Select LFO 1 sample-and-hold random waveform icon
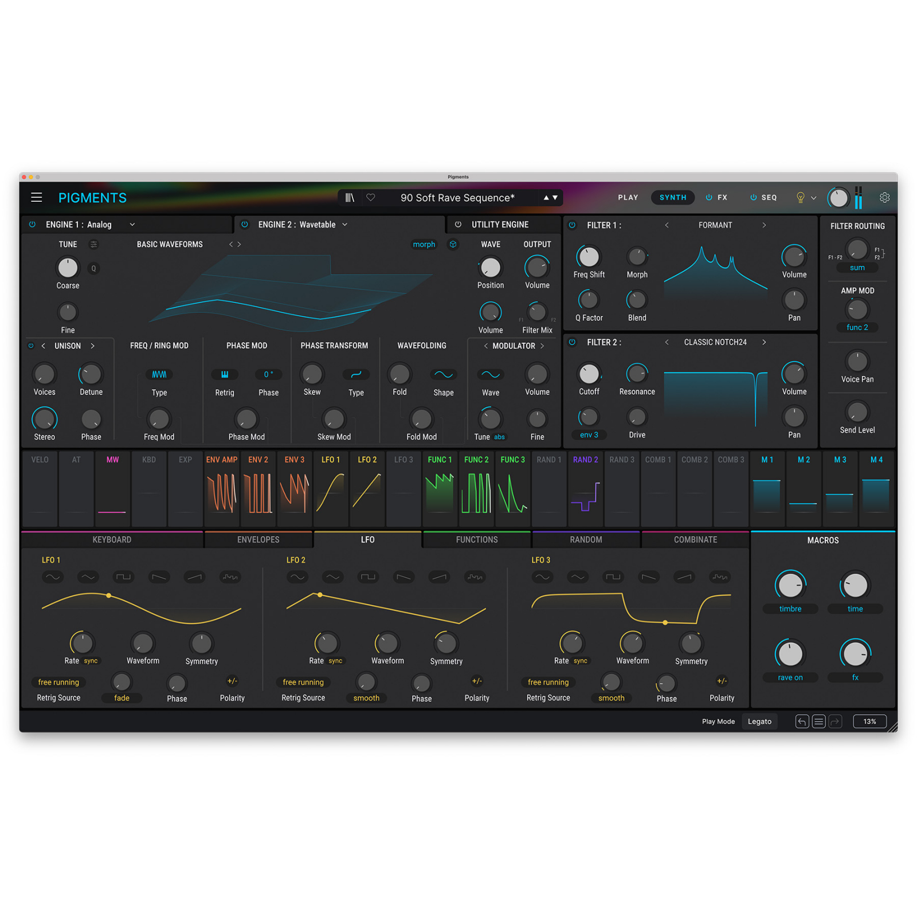This screenshot has height=917, width=917. 230,577
